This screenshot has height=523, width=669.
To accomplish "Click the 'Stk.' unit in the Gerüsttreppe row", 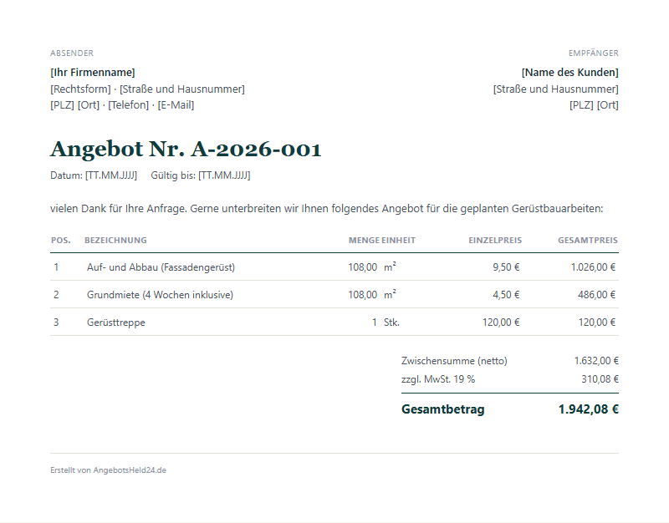I will point(391,322).
